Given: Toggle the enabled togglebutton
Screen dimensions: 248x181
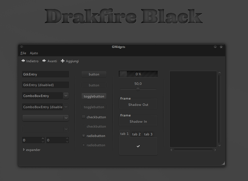Looking at the screenshot, I should [94, 96].
